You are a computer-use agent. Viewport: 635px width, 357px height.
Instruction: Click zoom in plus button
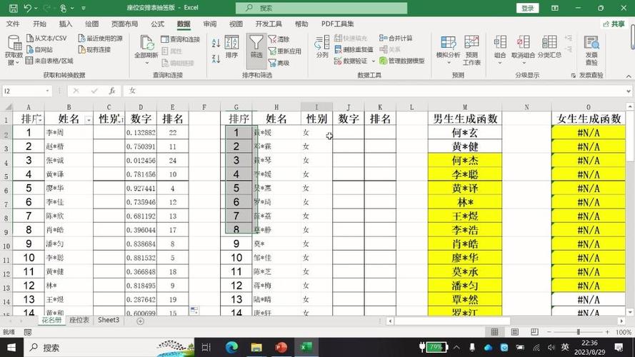(x=607, y=332)
